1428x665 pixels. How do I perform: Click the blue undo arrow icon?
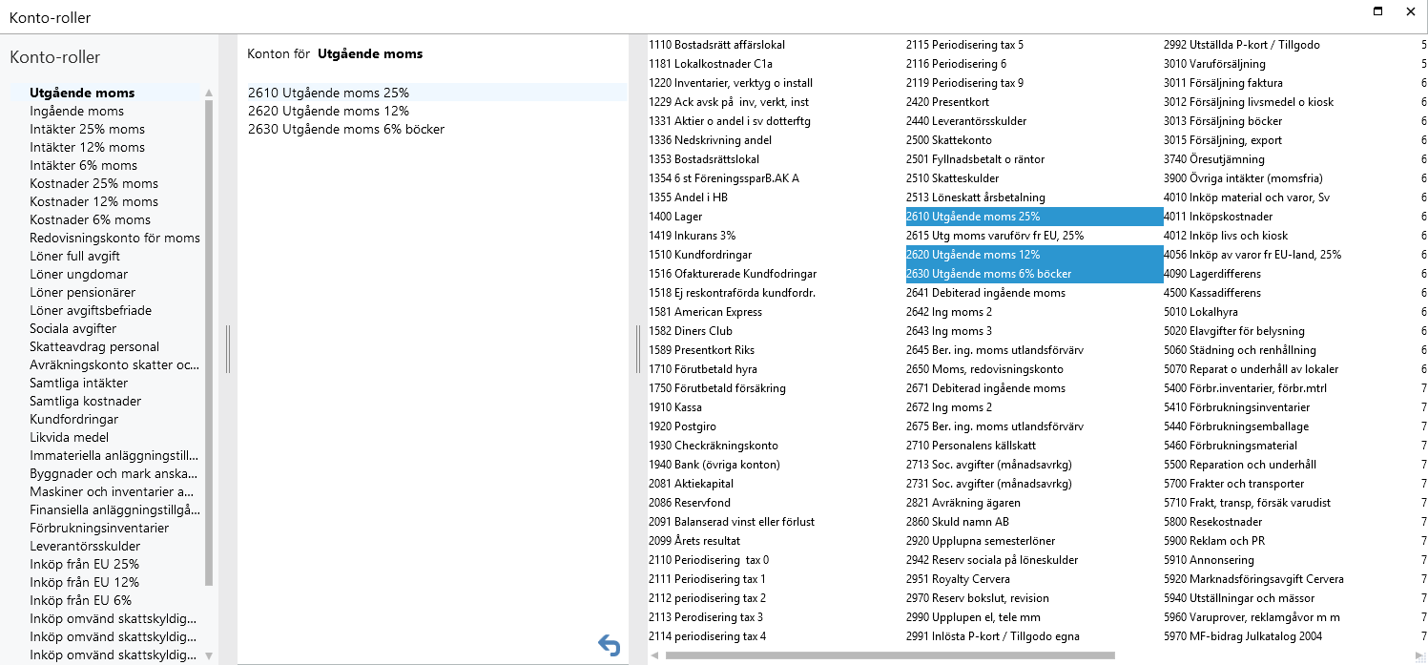click(x=609, y=646)
